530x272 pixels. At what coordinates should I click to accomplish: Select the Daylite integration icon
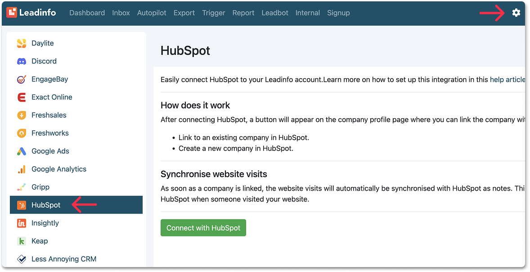tap(22, 43)
